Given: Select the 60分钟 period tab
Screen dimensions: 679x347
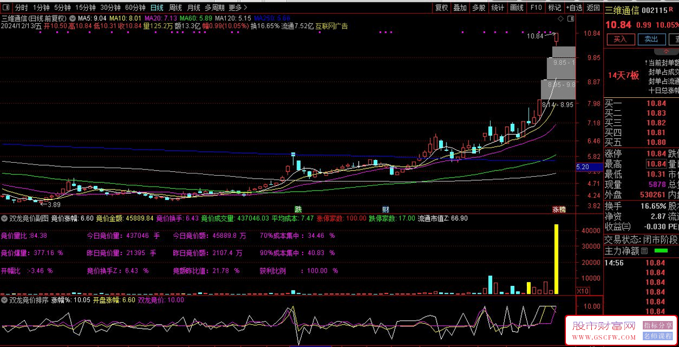Looking at the screenshot, I should click(135, 8).
